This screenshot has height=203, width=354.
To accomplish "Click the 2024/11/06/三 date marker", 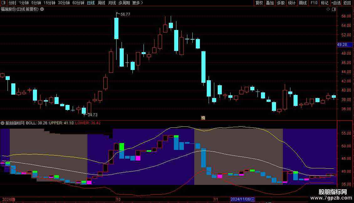I will coord(242,199).
